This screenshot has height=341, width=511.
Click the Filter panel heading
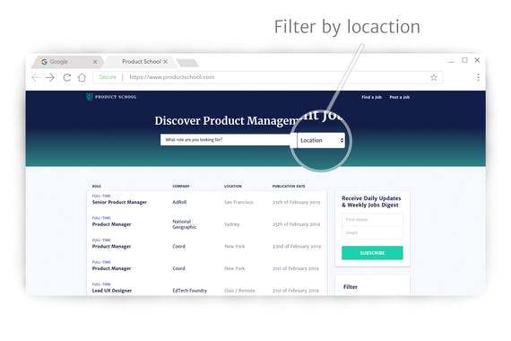coord(351,287)
